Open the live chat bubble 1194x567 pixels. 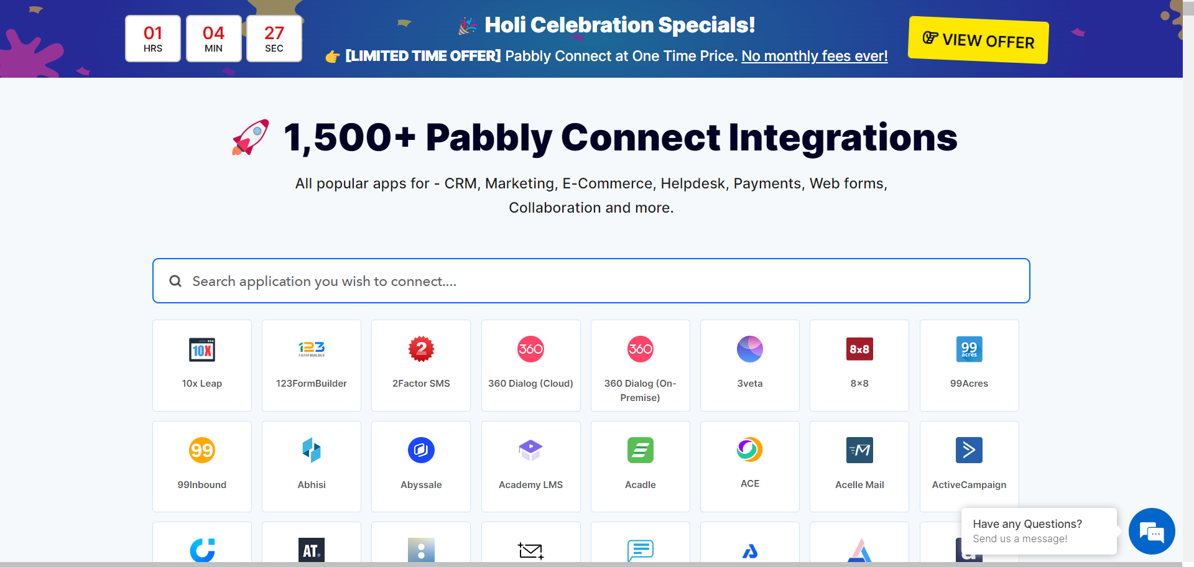1151,532
